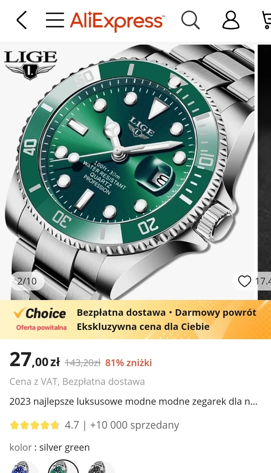This screenshot has width=271, height=473.
Task: Click the Oferta powitalna label
Action: tap(41, 327)
